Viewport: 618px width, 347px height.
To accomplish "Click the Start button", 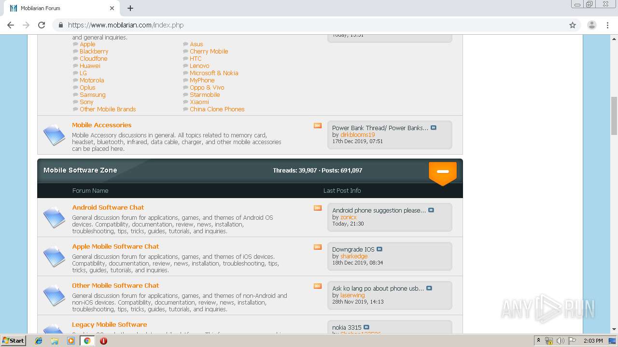I will (x=13, y=341).
